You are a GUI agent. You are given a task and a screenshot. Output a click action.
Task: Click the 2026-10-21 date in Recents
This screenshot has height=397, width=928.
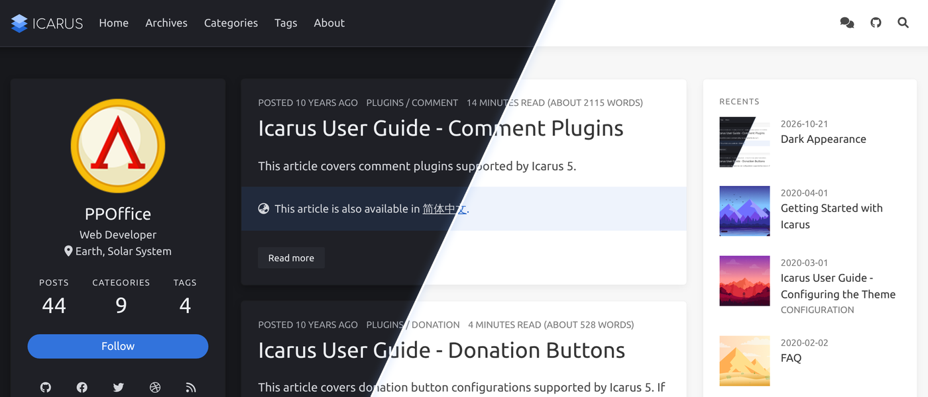[804, 124]
